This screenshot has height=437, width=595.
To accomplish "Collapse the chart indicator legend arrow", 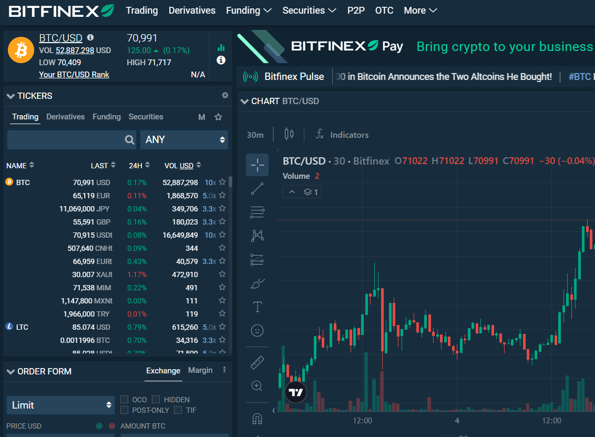I will [292, 192].
